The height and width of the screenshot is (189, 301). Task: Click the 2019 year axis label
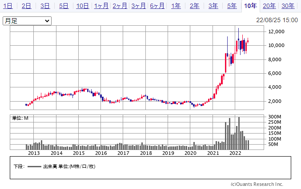point(169,153)
